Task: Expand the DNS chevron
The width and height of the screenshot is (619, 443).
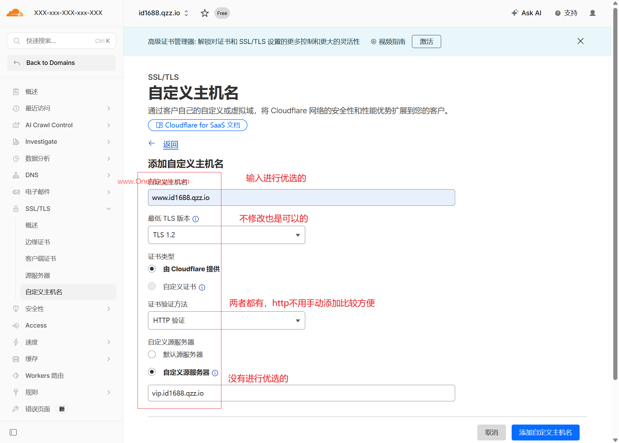Action: 109,175
